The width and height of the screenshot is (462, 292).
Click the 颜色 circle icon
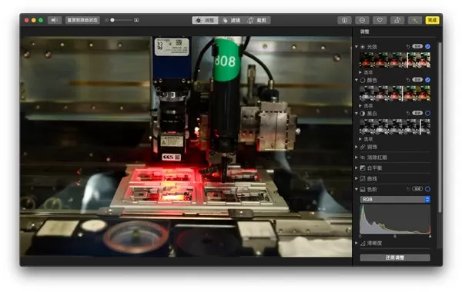coord(363,80)
